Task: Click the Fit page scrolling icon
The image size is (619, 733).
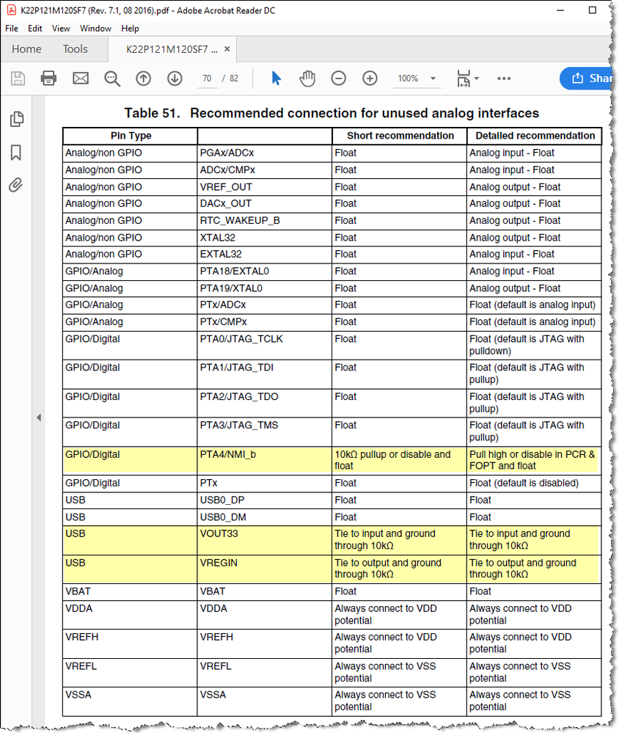Action: [x=464, y=78]
